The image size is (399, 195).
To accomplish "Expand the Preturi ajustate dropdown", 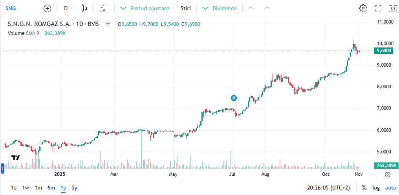I will (145, 8).
